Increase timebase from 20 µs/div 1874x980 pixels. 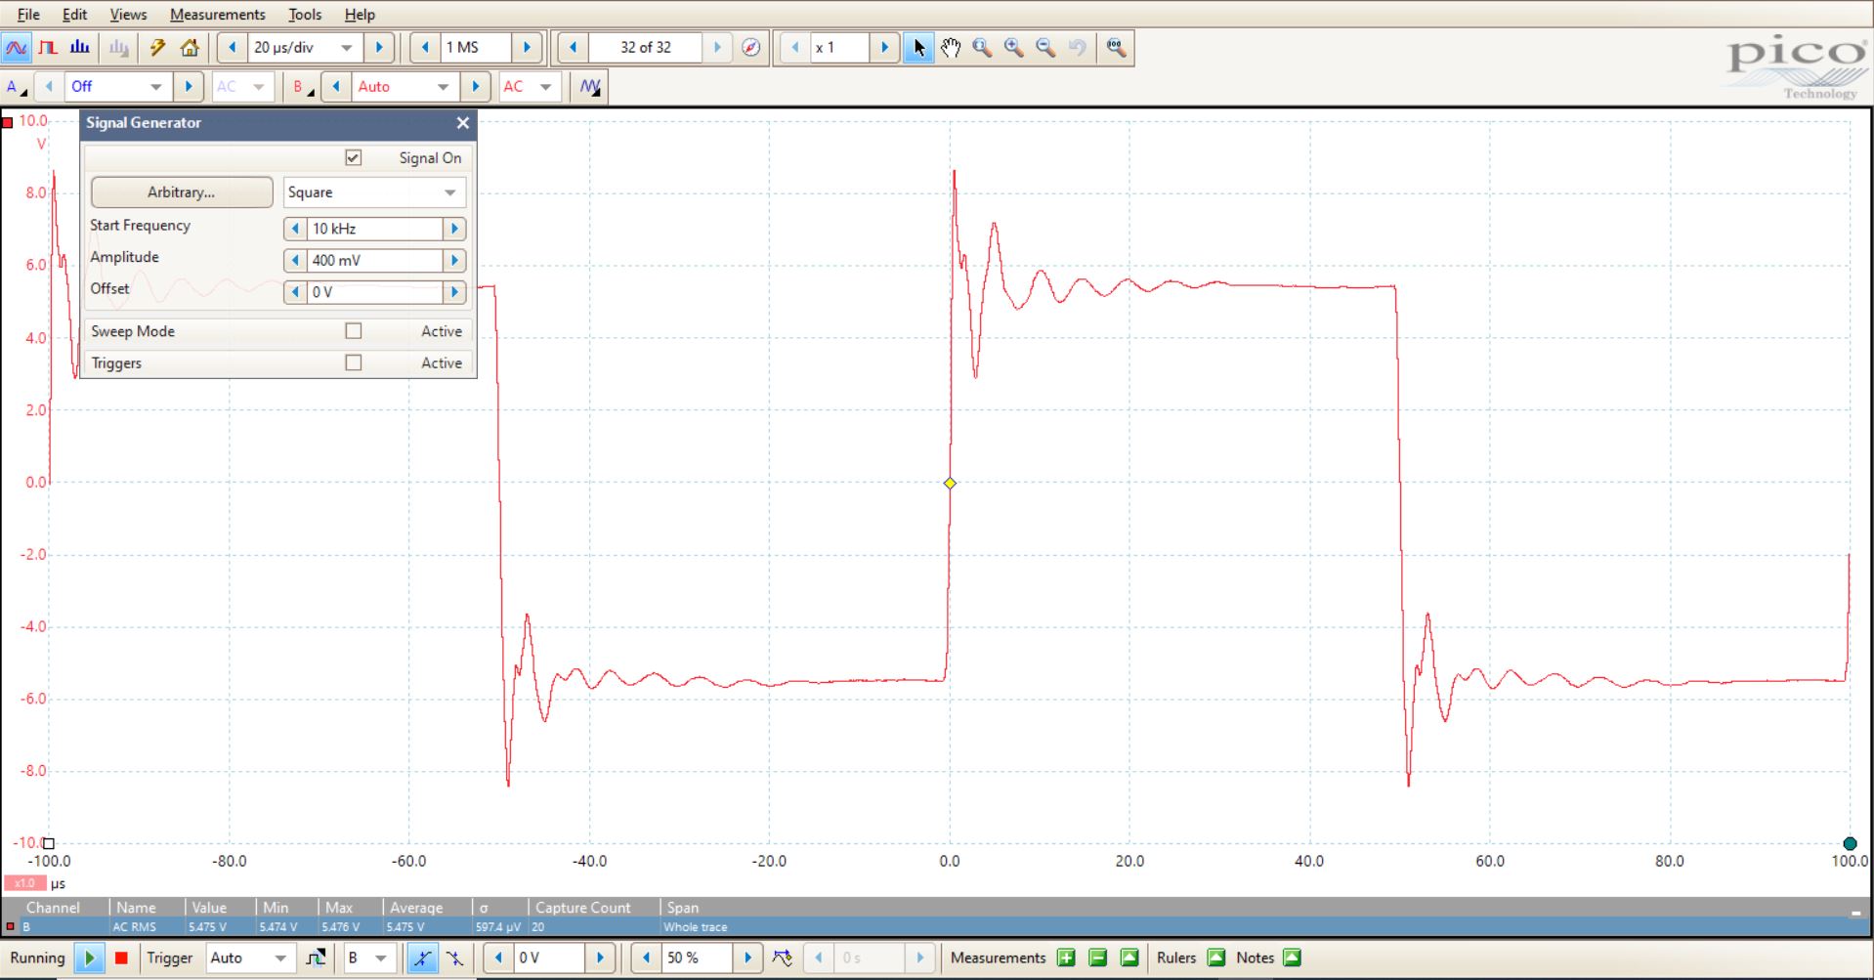pyautogui.click(x=379, y=48)
